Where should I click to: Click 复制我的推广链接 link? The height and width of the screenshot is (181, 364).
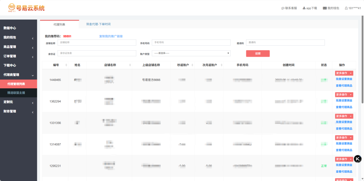(111, 36)
